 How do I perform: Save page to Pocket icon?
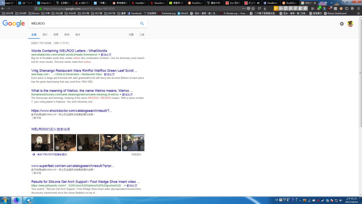tap(248, 8)
